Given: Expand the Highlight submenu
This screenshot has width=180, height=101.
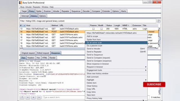Looking at the screenshot, I should point(146,80).
